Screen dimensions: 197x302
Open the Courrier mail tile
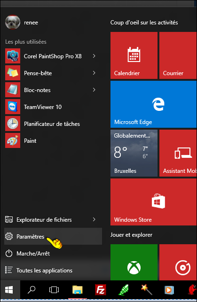(x=178, y=55)
